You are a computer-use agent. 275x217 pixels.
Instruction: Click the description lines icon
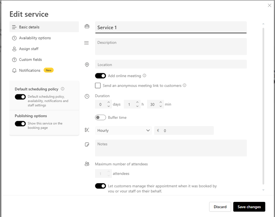pyautogui.click(x=86, y=43)
